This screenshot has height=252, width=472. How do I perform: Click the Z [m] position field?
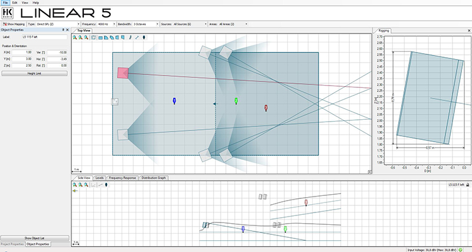tap(22, 66)
